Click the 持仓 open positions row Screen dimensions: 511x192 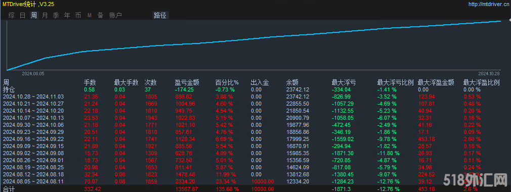[255, 89]
